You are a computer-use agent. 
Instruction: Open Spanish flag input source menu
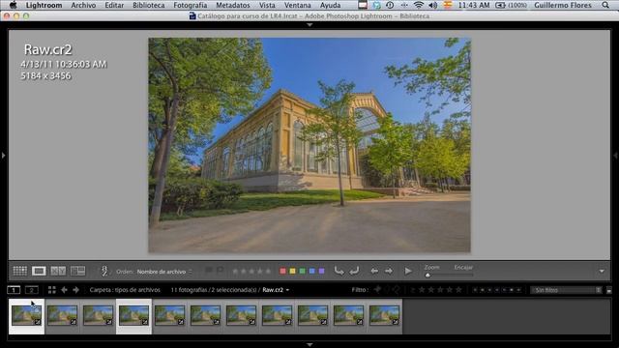pyautogui.click(x=448, y=5)
